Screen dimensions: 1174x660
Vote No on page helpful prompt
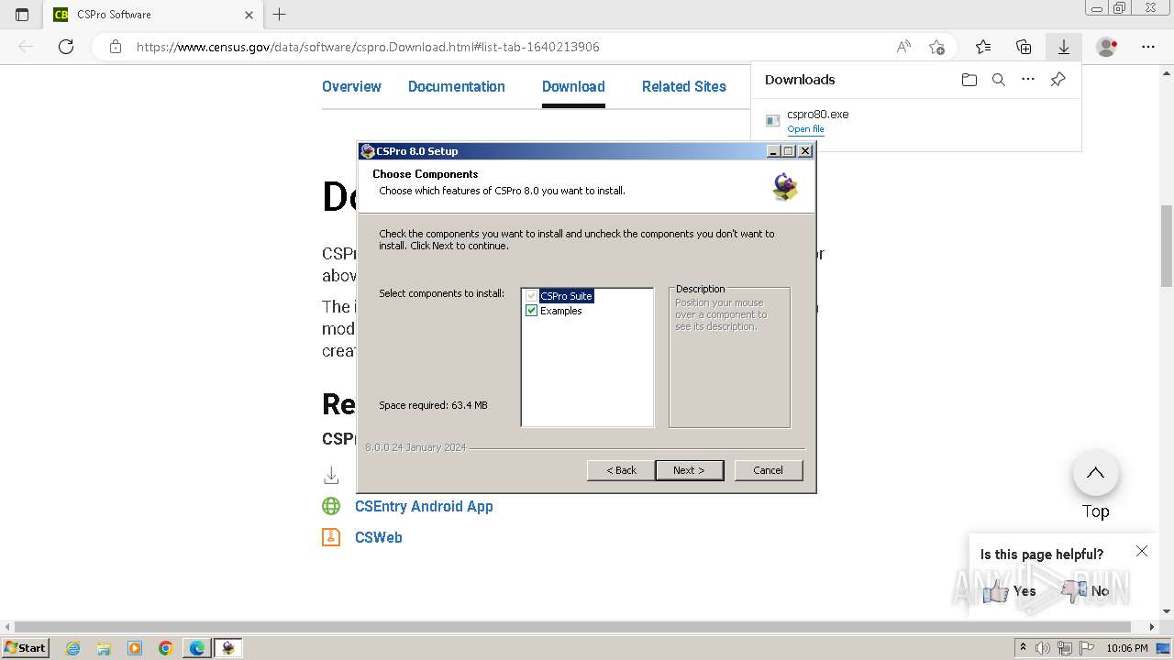1086,591
